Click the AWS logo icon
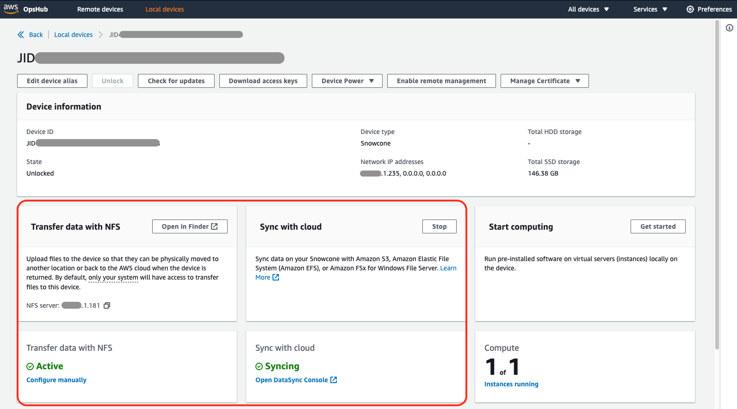Viewport: 737px width, 409px height. (x=11, y=9)
